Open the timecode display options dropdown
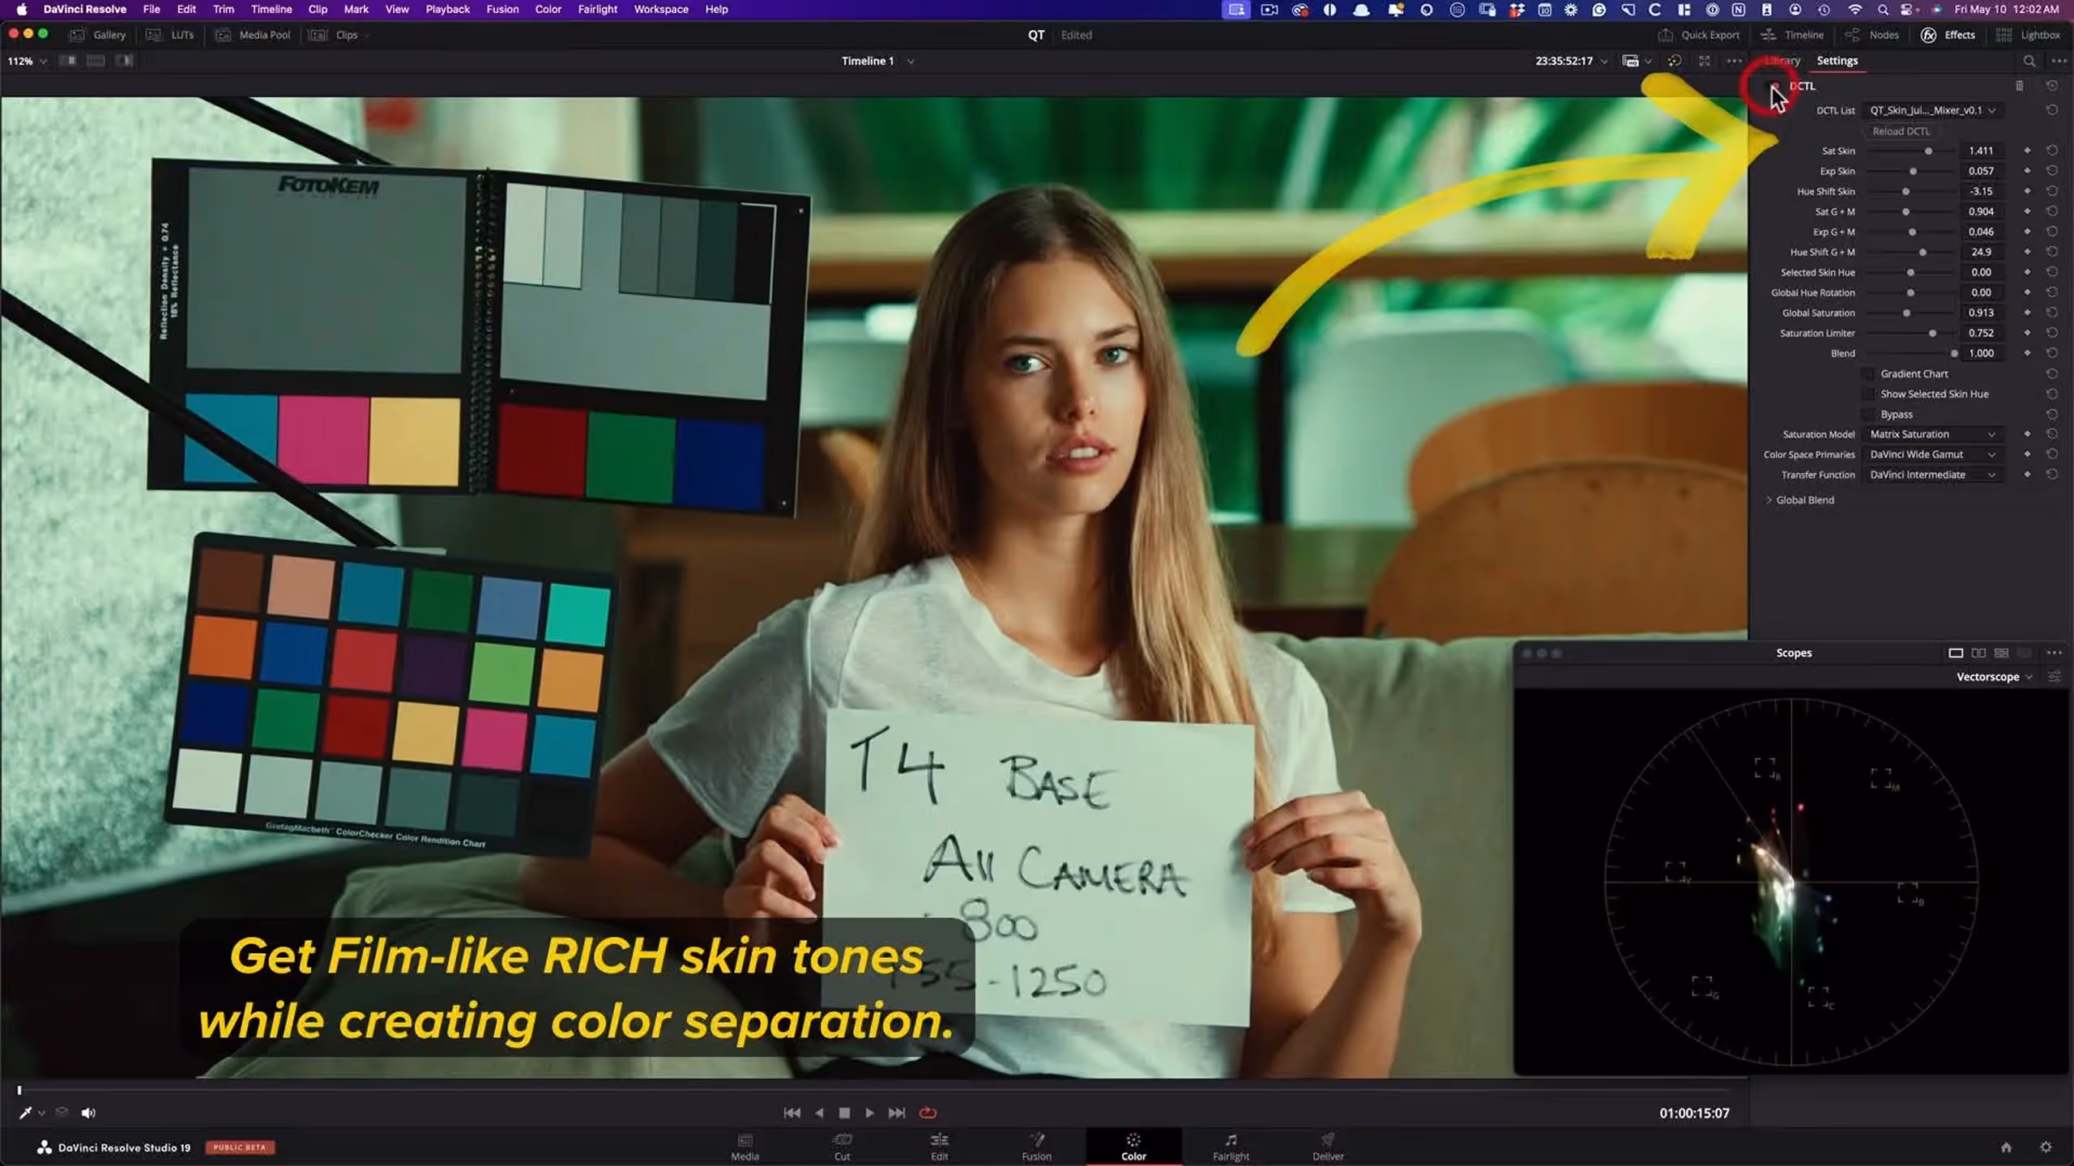This screenshot has width=2074, height=1166. point(1604,61)
